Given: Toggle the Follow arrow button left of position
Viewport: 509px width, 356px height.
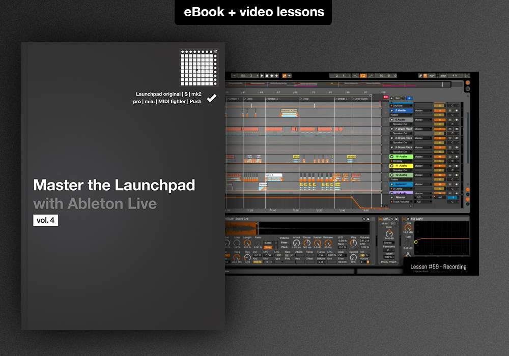Looking at the screenshot, I should coord(234,76).
